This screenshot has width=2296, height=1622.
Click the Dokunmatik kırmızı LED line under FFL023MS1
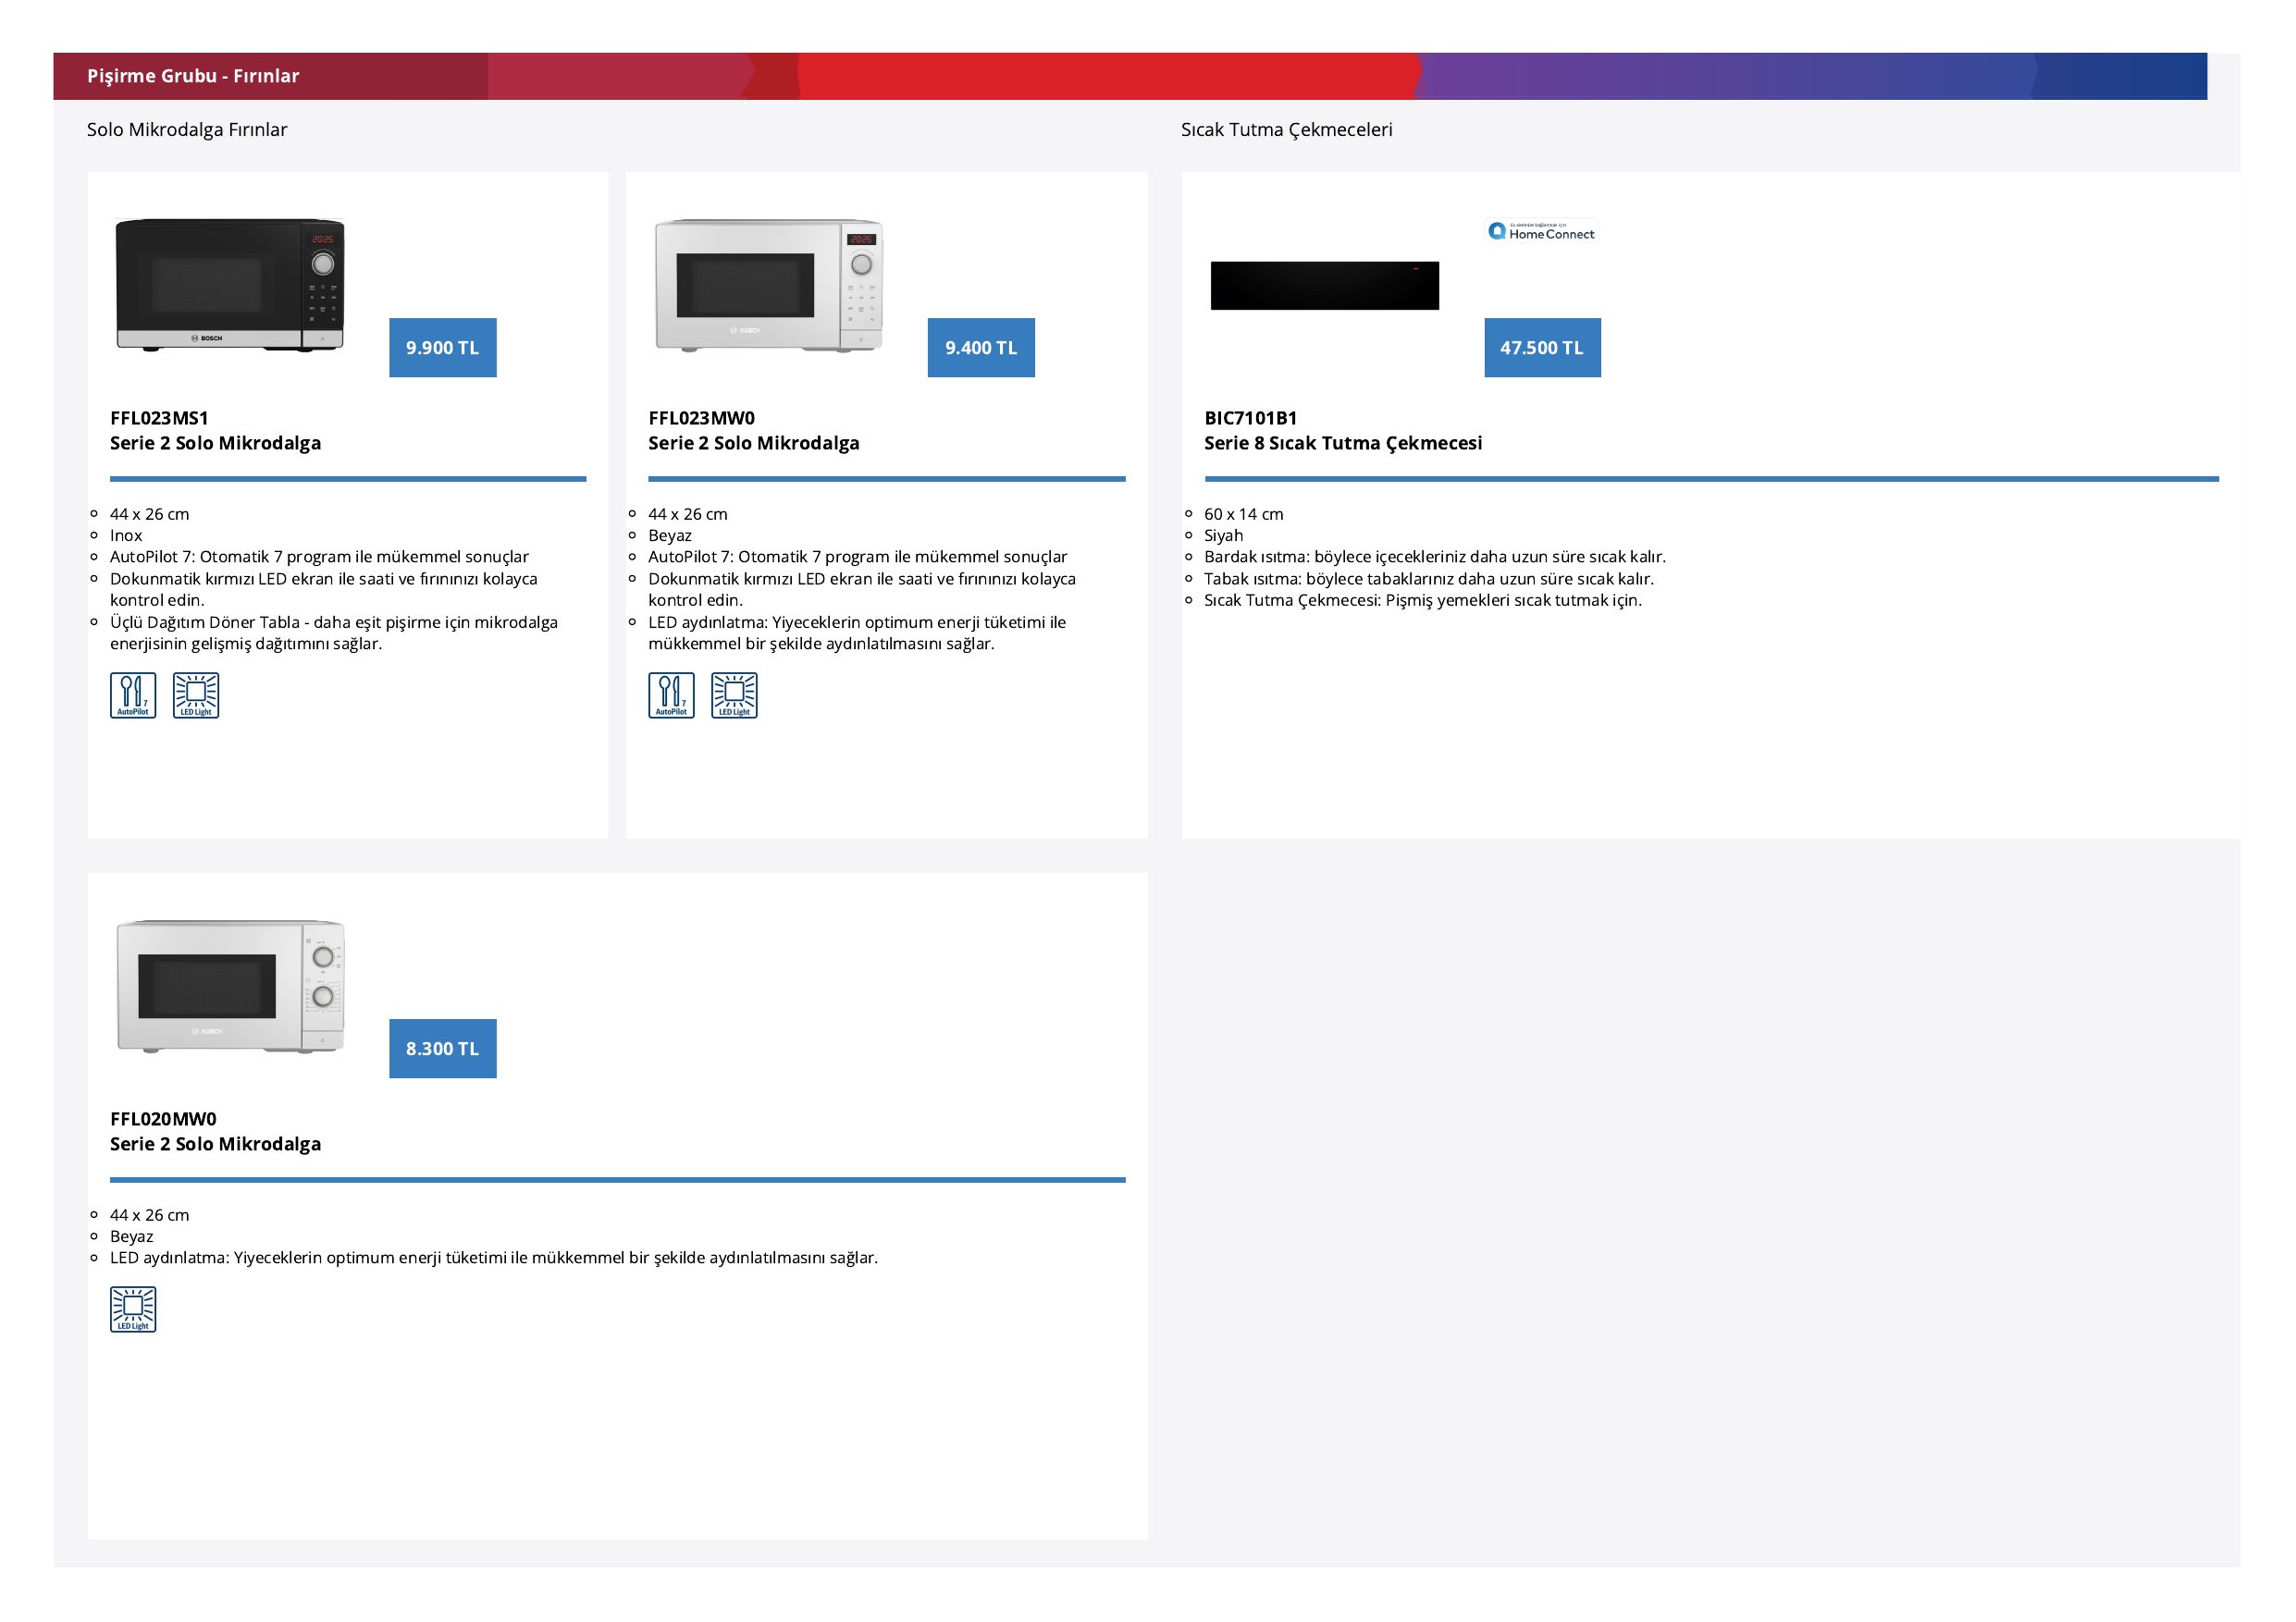[x=324, y=590]
